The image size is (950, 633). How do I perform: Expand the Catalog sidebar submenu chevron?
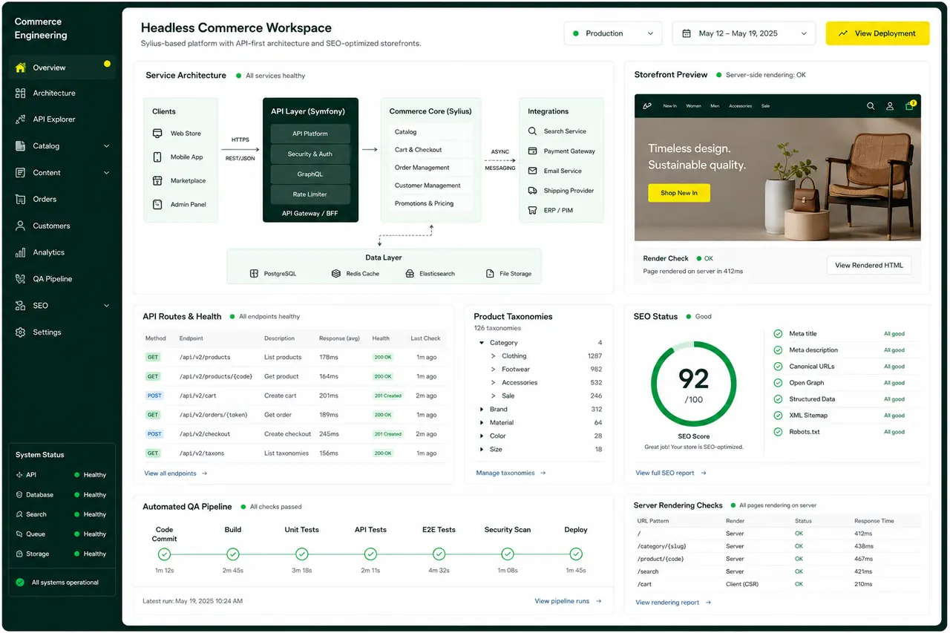(106, 146)
